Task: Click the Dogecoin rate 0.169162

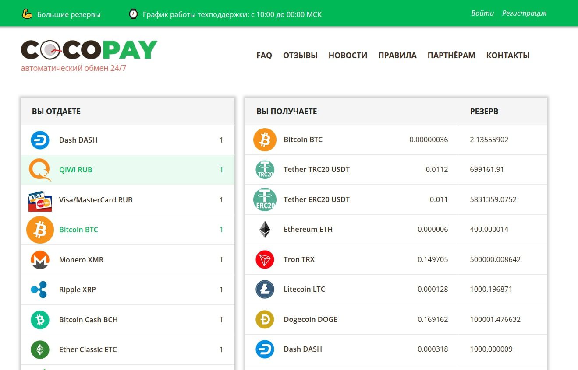Action: point(433,319)
